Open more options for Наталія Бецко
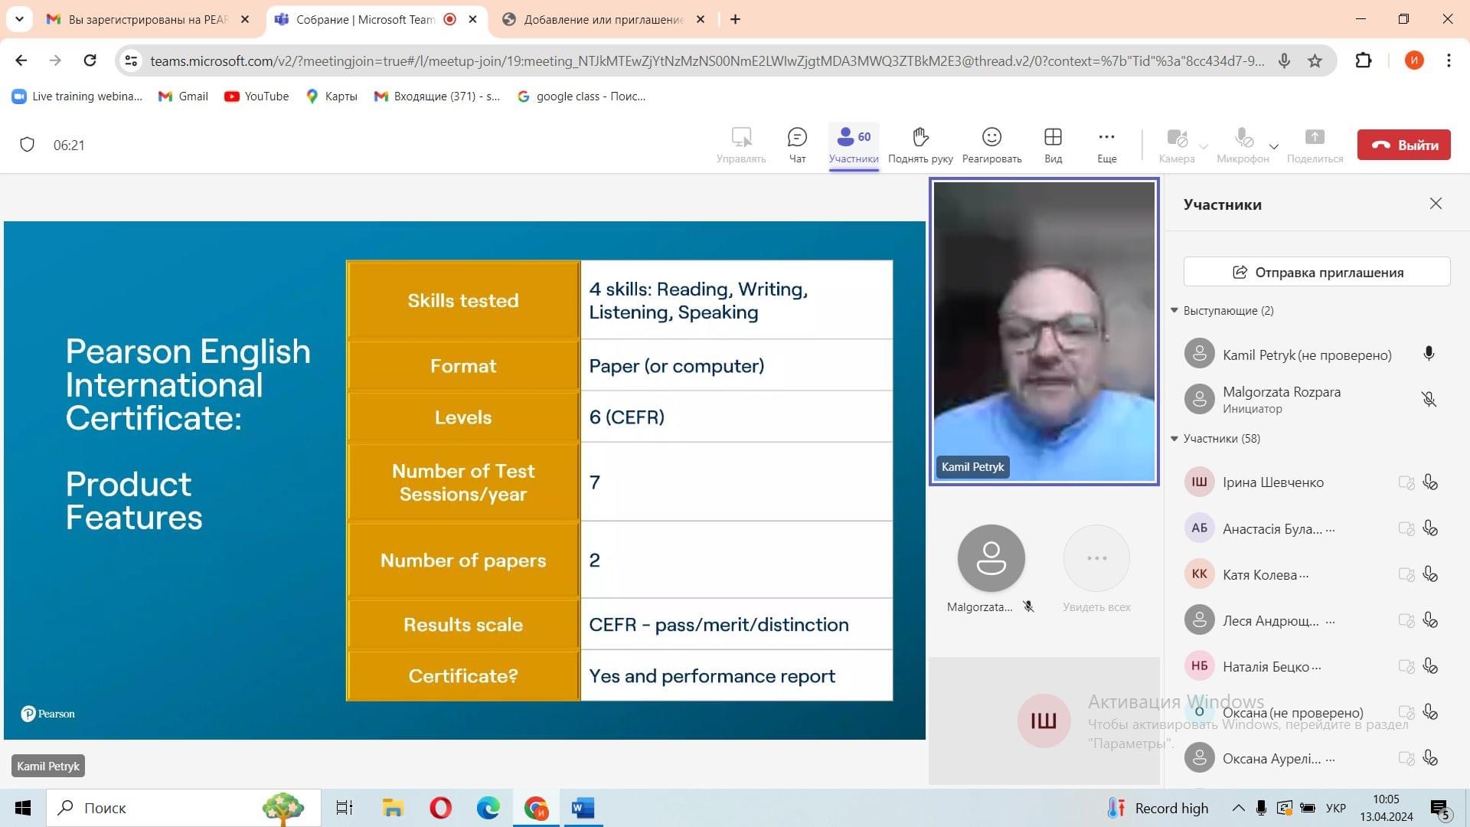This screenshot has height=827, width=1470. click(x=1317, y=667)
